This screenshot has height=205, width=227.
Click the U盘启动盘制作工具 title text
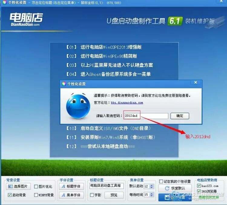point(136,21)
